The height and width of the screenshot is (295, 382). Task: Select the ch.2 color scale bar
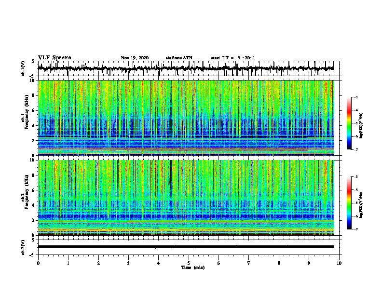coord(349,203)
